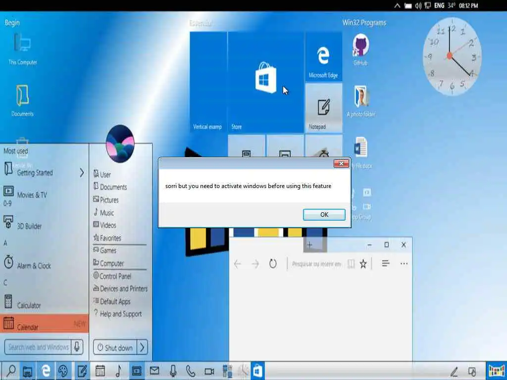Click the taskbar search magnifier icon

11,371
